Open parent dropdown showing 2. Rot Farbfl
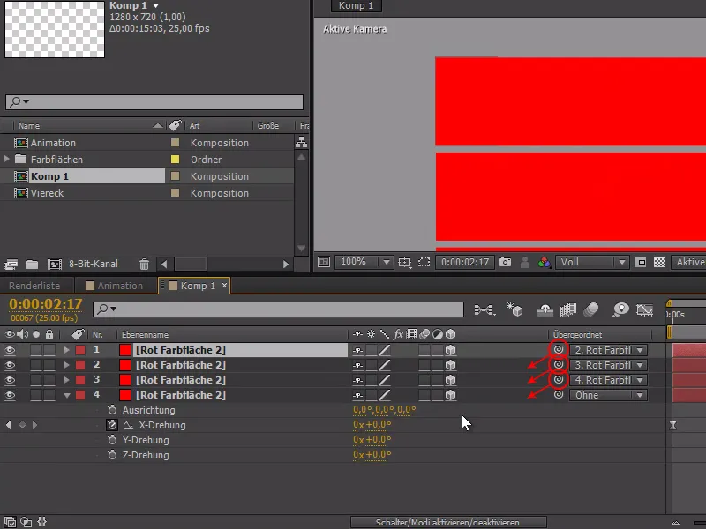Image resolution: width=706 pixels, height=529 pixels. coord(608,350)
